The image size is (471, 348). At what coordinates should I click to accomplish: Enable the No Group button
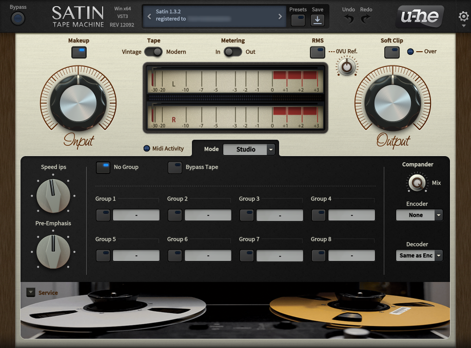(103, 167)
